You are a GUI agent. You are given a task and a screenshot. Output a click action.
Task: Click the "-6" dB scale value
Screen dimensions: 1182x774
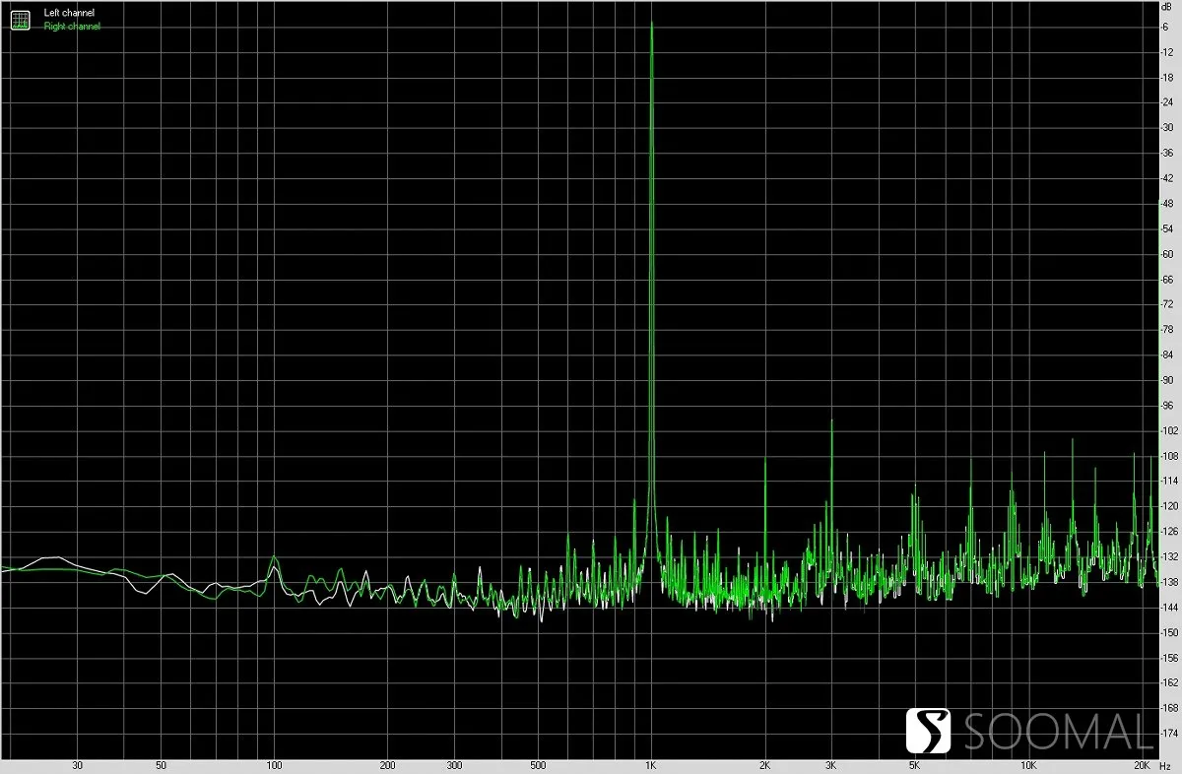(x=1167, y=27)
